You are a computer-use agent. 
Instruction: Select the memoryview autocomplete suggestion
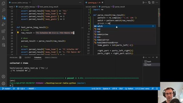pos(125,34)
